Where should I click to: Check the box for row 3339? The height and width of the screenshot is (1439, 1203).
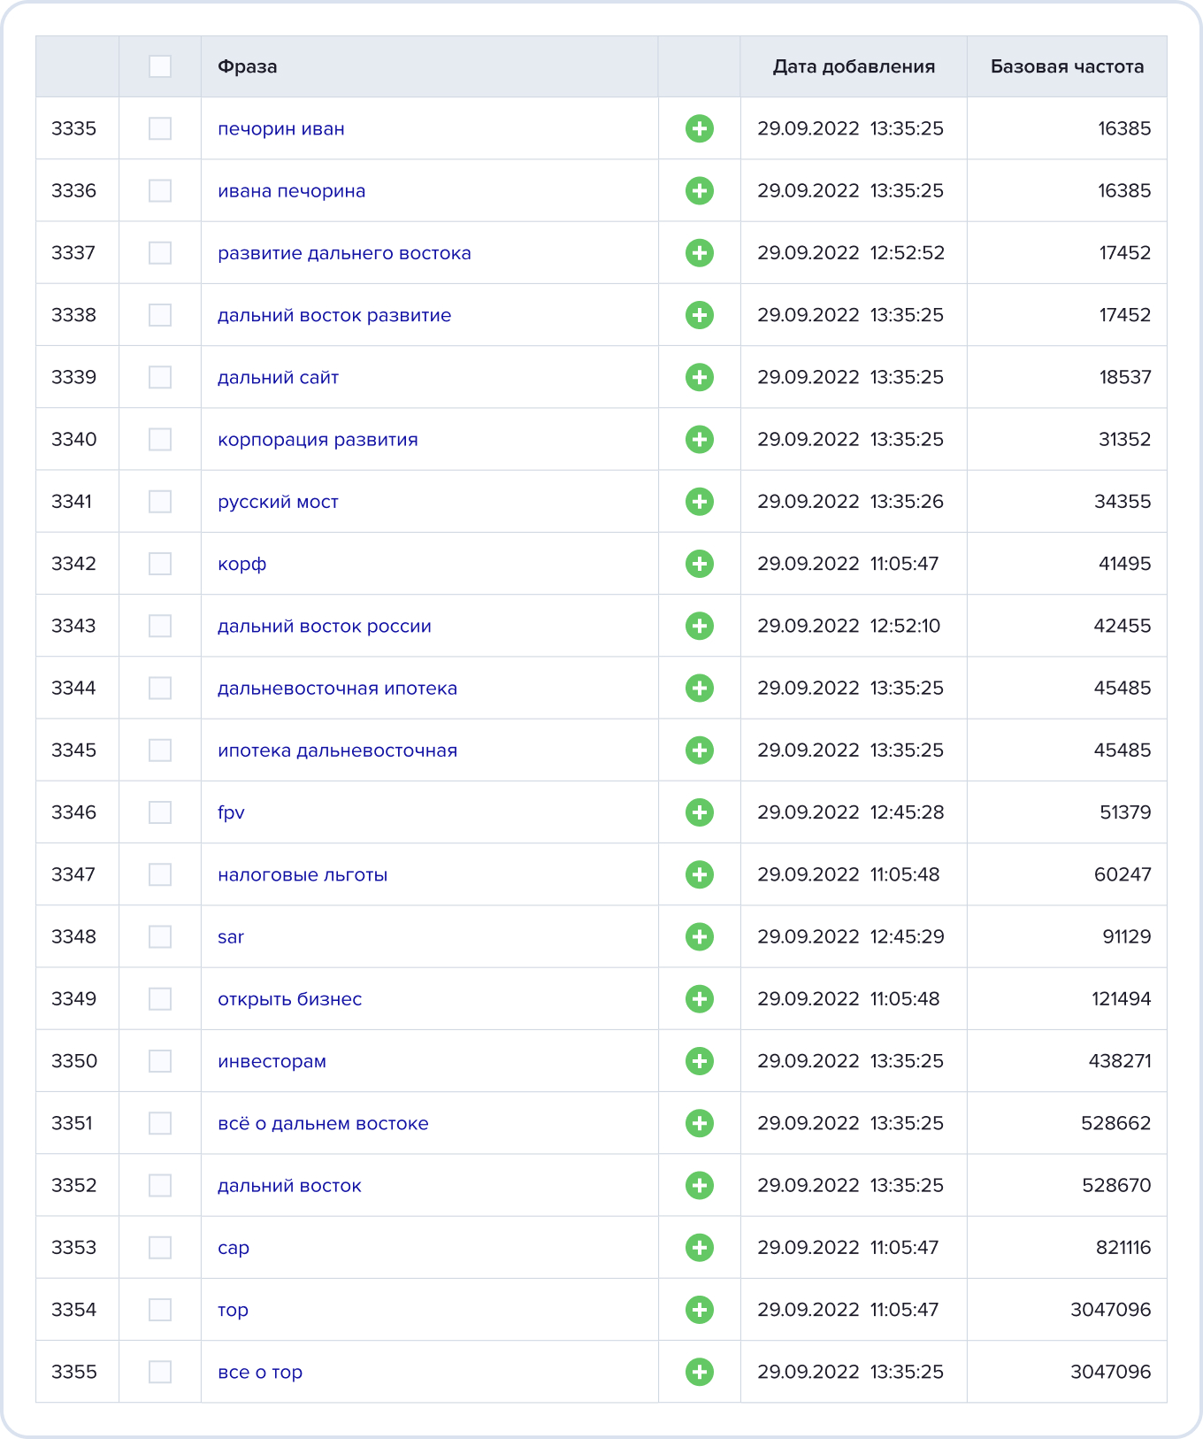pyautogui.click(x=160, y=377)
